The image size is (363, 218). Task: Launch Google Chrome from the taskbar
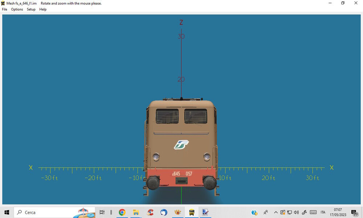click(x=122, y=212)
